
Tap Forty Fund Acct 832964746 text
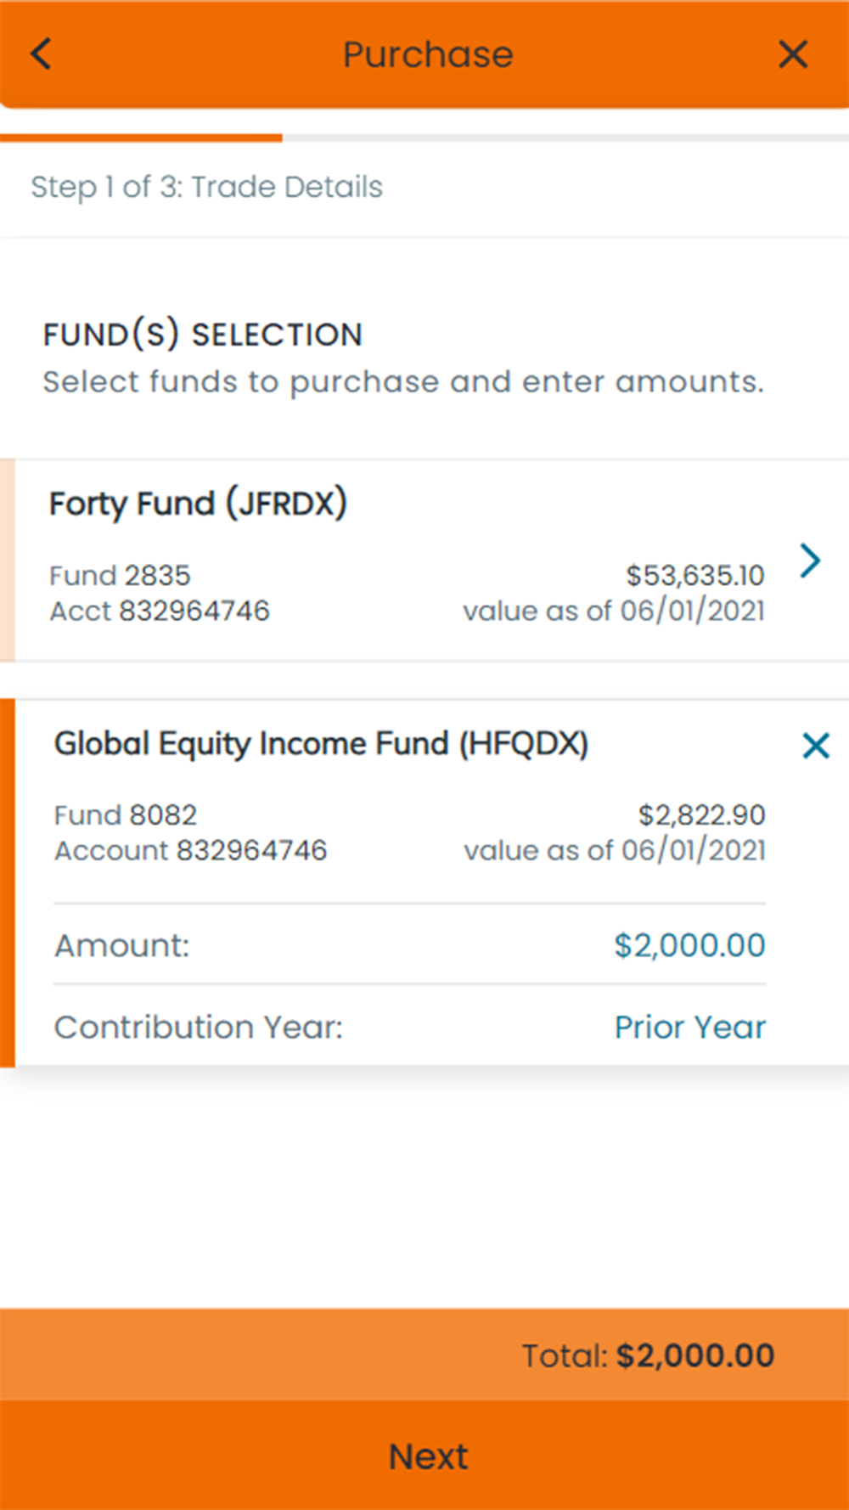tap(160, 611)
